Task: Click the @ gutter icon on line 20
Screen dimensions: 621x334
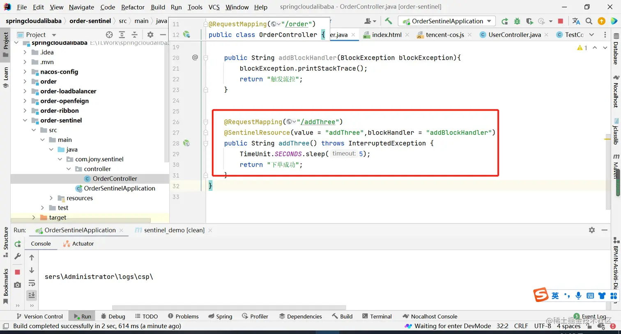Action: click(195, 58)
